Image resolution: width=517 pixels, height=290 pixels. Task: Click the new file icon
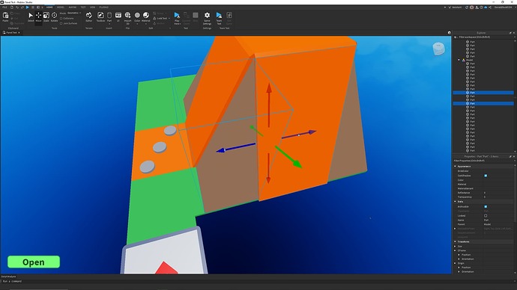12,7
